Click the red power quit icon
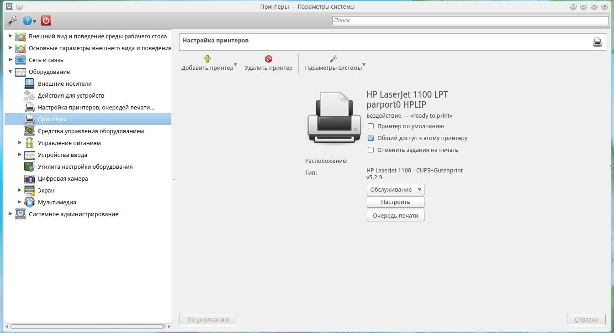The width and height of the screenshot is (614, 333). click(46, 21)
